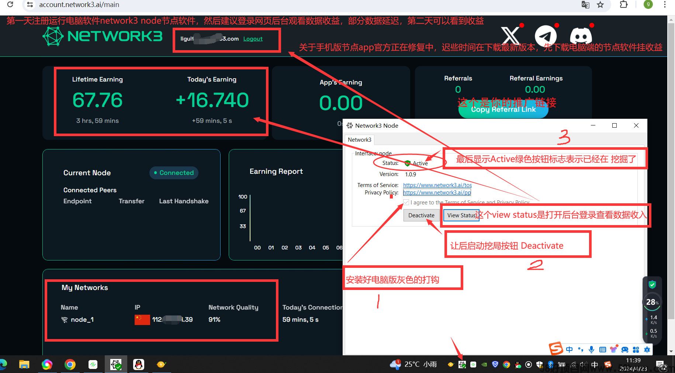This screenshot has height=373, width=675.
Task: Click the Bluetooth tray icon
Action: click(551, 365)
